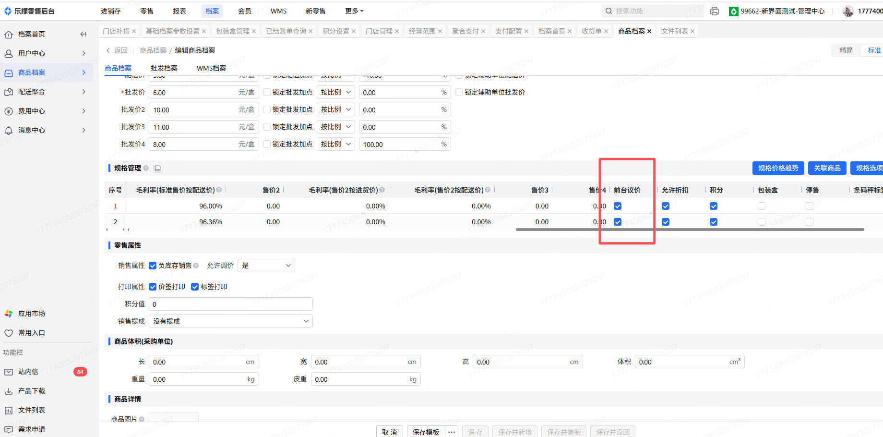Open the 销售提成 dropdown
The width and height of the screenshot is (883, 437).
(x=231, y=321)
